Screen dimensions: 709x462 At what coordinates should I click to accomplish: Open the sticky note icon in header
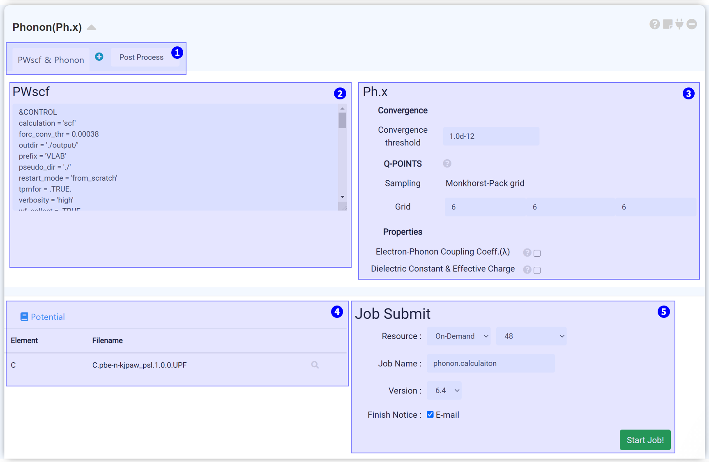point(668,24)
